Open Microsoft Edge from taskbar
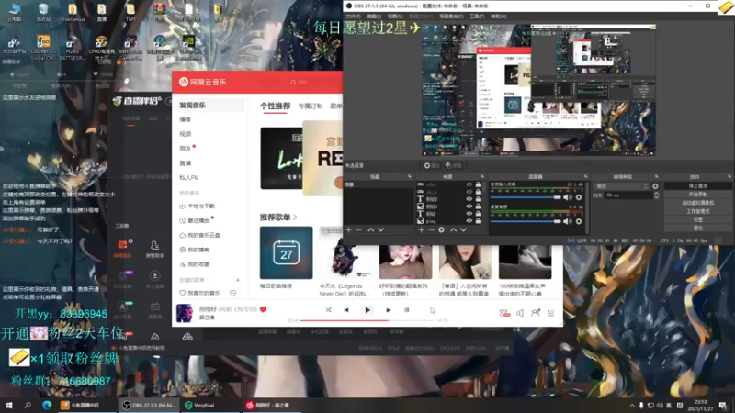The image size is (735, 413). coord(47,405)
